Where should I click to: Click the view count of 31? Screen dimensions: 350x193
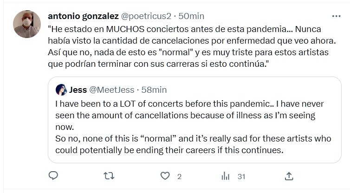(241, 176)
